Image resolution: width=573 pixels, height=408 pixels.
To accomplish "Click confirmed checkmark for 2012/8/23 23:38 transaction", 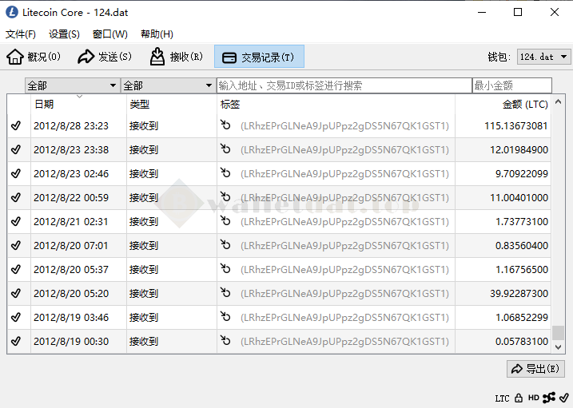I will [x=16, y=149].
